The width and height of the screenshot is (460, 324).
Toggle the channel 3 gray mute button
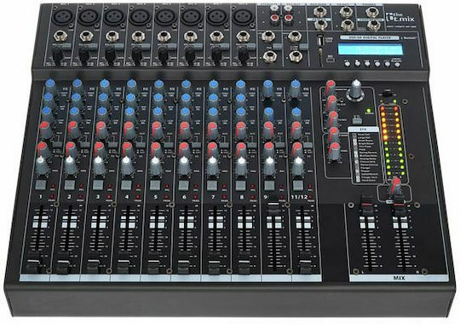(x=98, y=185)
